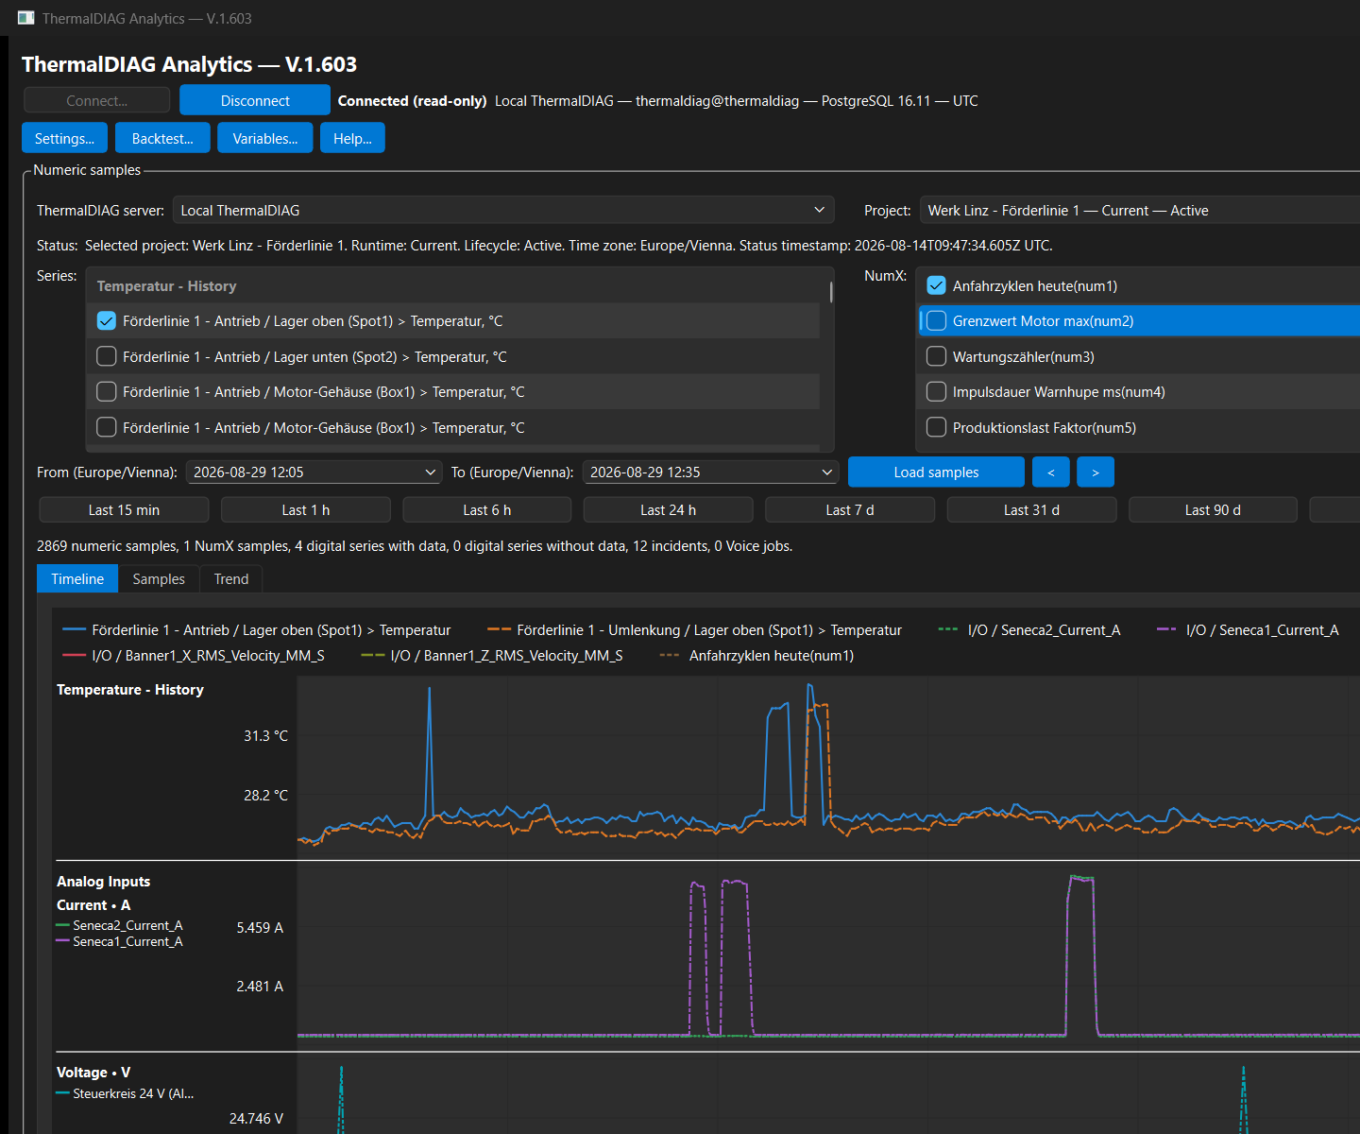
Task: Check Grenzwert Motor max(num2)
Action: [936, 321]
